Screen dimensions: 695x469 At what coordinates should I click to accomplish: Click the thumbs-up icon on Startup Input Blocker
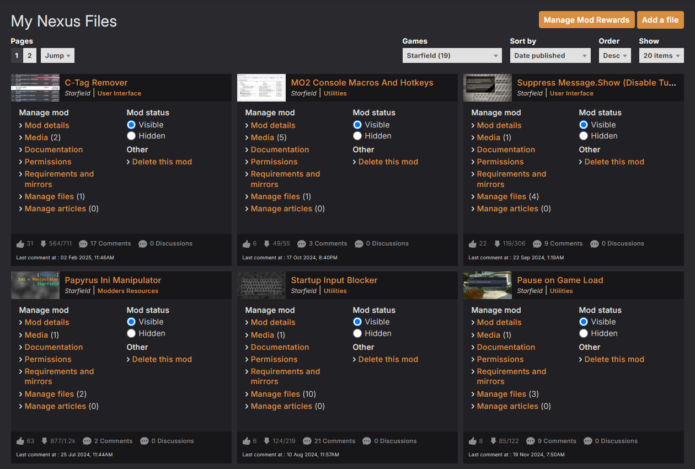[x=247, y=441]
